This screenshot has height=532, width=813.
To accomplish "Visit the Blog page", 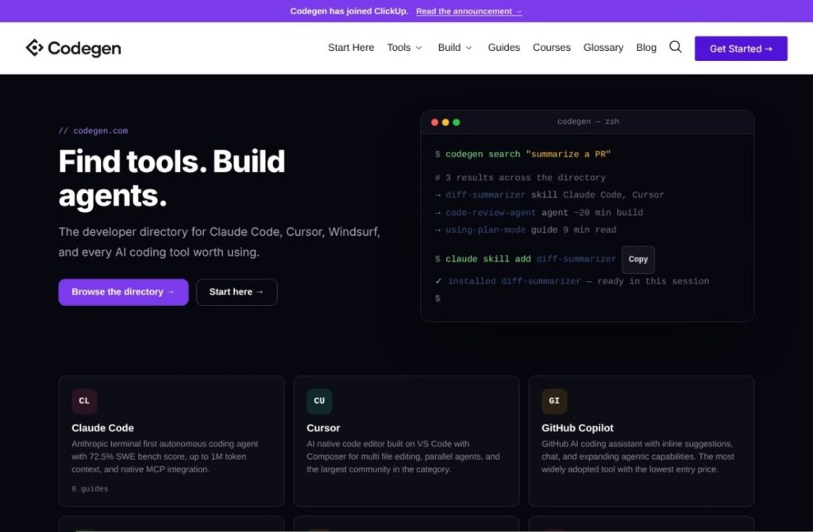I will (x=646, y=48).
